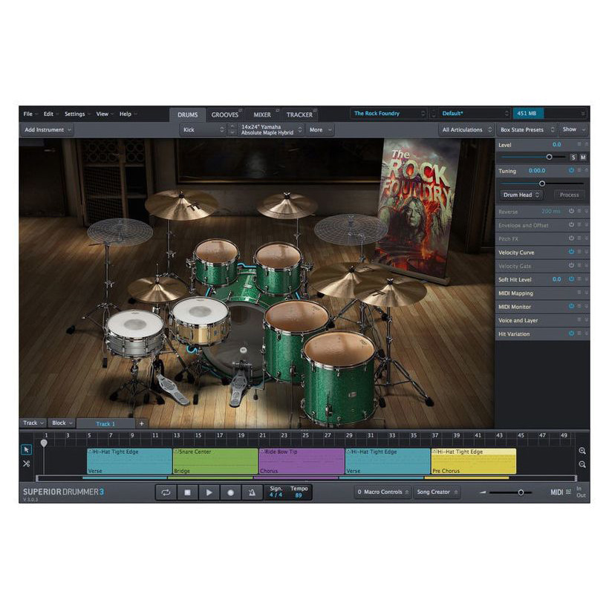Open the Level row menu icon
The height and width of the screenshot is (609, 609).
pyautogui.click(x=579, y=145)
